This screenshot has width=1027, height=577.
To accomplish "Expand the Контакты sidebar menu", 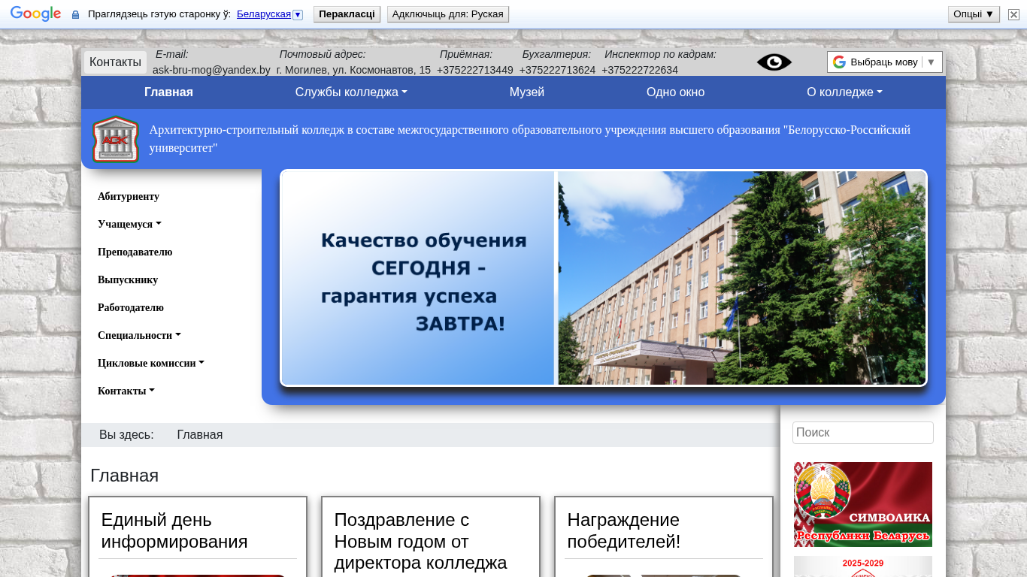I will (126, 391).
